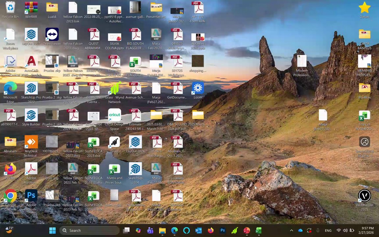Open the Presentation folder icon
Image resolution: width=379 pixels, height=237 pixels.
(156, 10)
